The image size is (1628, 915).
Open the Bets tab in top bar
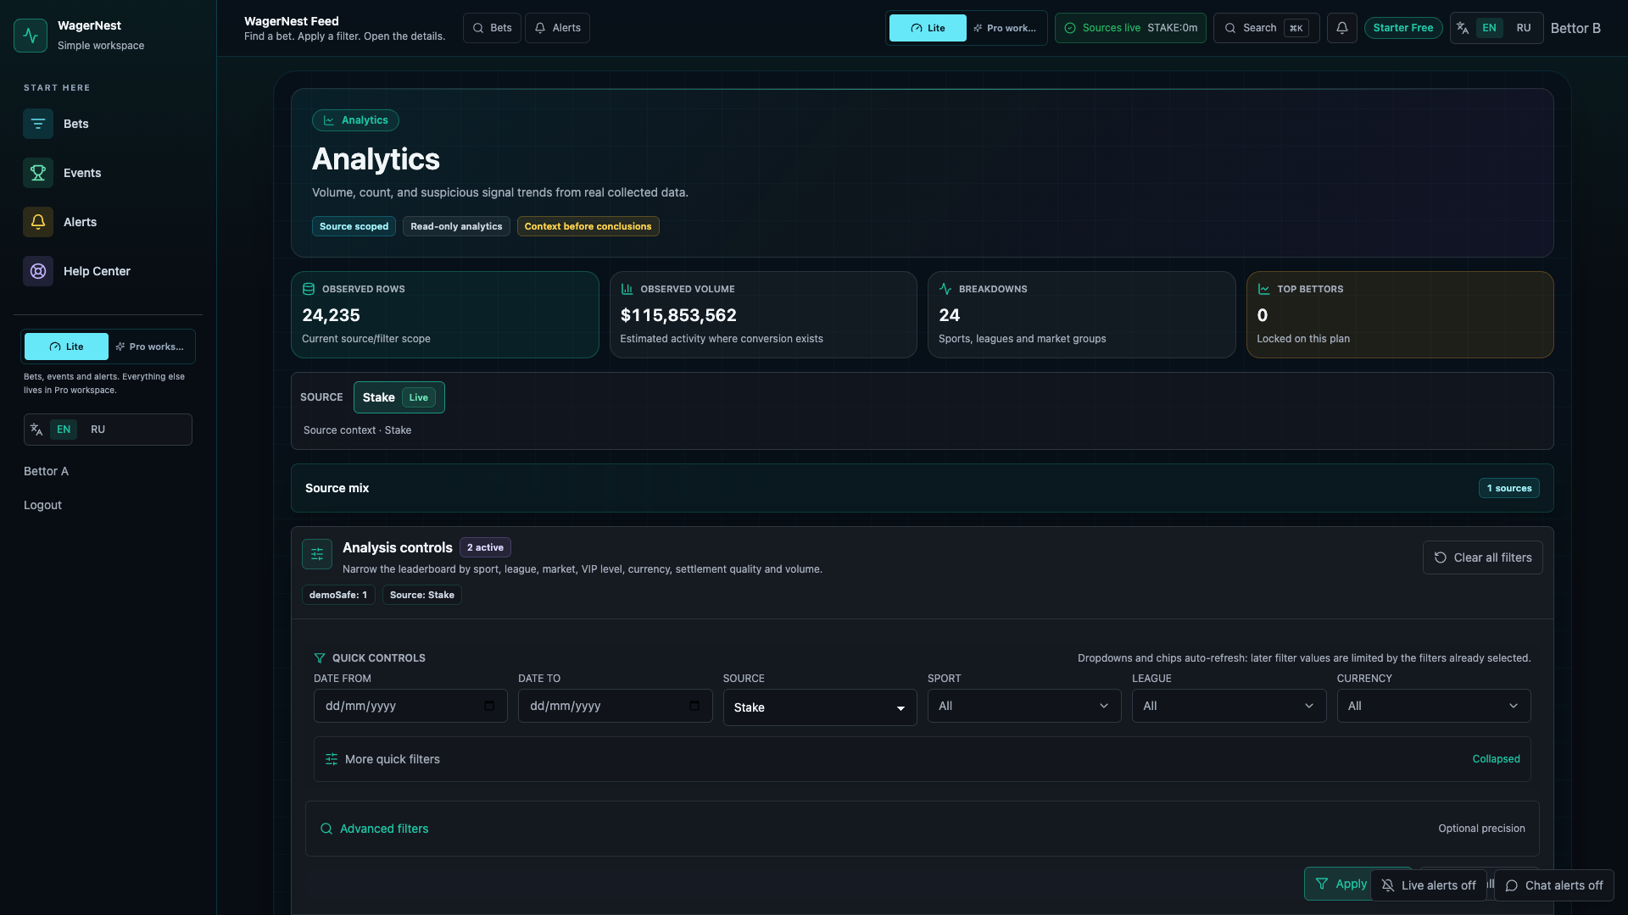click(x=492, y=28)
